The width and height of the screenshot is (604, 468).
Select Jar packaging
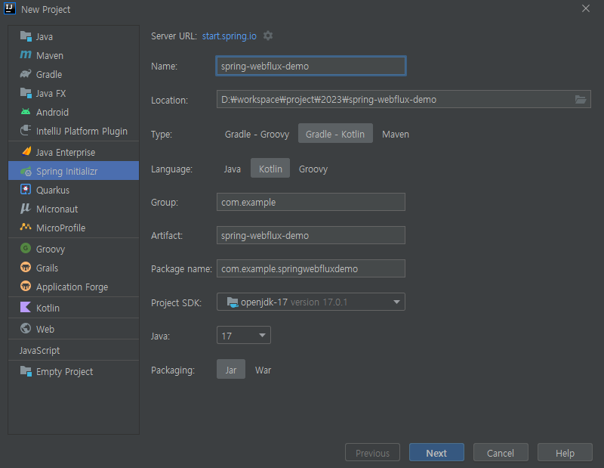[231, 369]
